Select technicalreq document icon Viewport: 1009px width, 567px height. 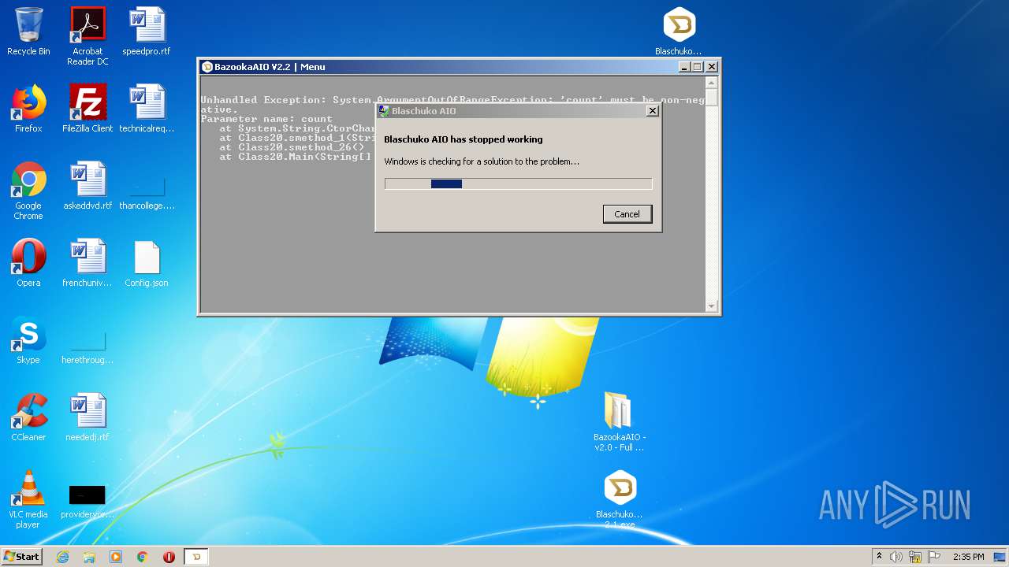(x=147, y=109)
